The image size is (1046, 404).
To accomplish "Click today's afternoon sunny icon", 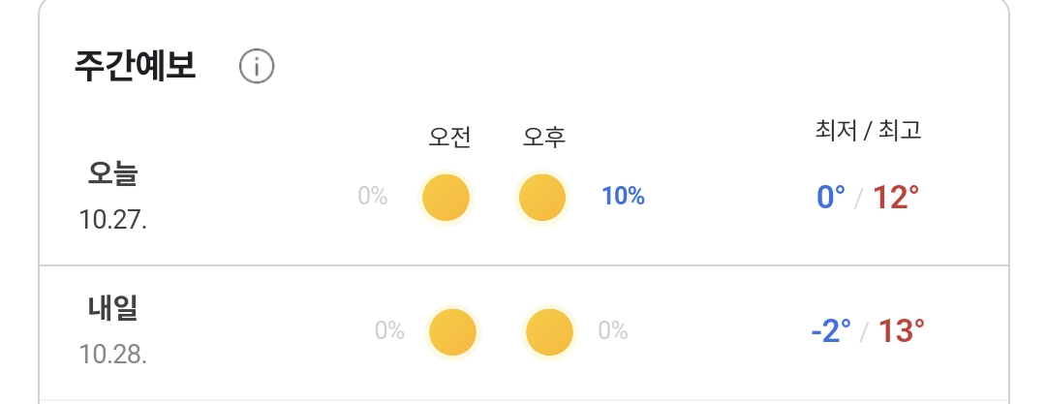I will pos(542,198).
